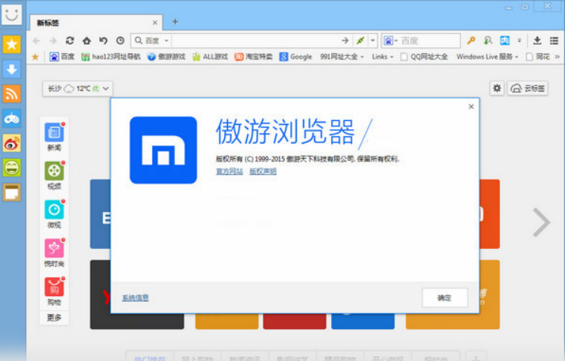Open the 傲游游戏 bookmark

tap(166, 57)
